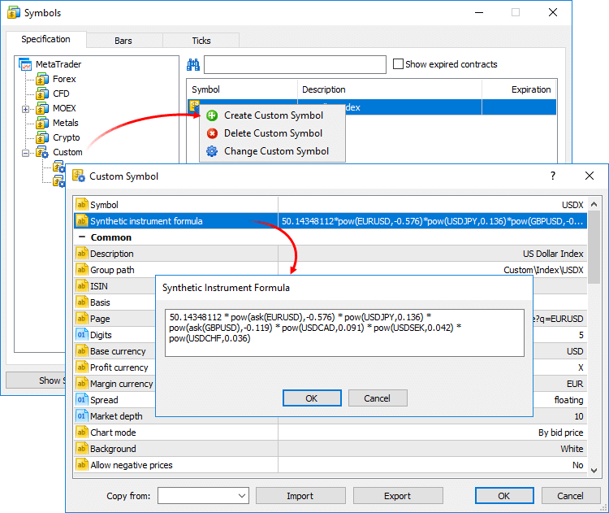Cancel the Synthetic Instrument Formula dialog
Screen dimensions: 609x513
(x=378, y=398)
